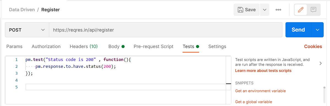Open the Headers (10) tab
The image size is (330, 106).
(84, 46)
